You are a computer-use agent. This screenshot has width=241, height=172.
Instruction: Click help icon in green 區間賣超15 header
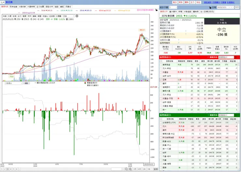pos(208,115)
